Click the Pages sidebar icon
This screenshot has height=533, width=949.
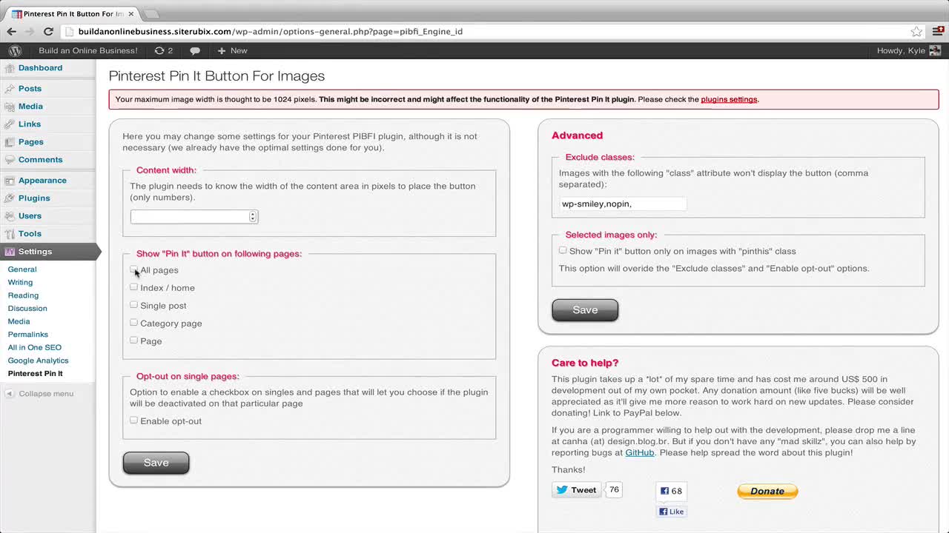(10, 142)
